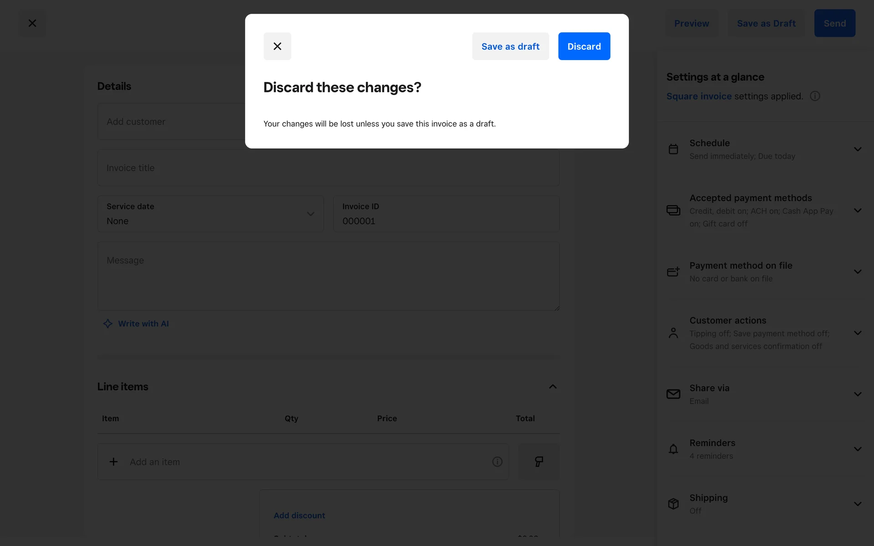874x546 pixels.
Task: Collapse the Line items section
Action: [x=553, y=386]
